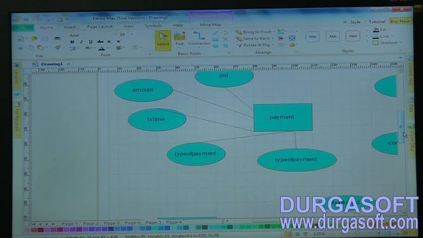Viewport: 423px width, 238px height.
Task: Open the Shadow dropdown
Action: pos(387,42)
